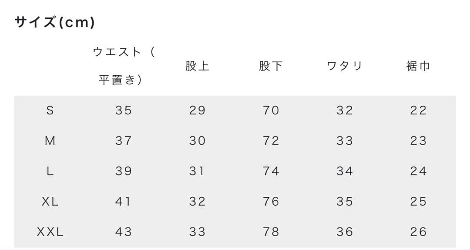Select the ワタリ value 35 for size XL
The image size is (470, 250).
(344, 202)
